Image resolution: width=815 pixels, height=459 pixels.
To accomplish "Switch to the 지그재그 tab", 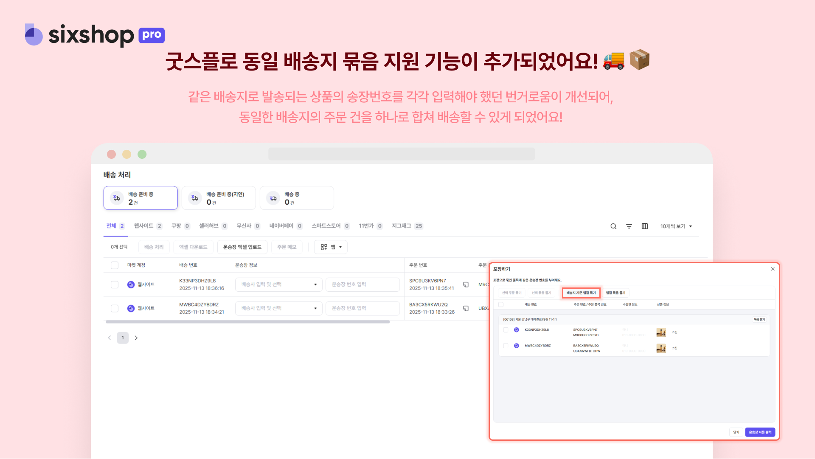I will (x=401, y=226).
